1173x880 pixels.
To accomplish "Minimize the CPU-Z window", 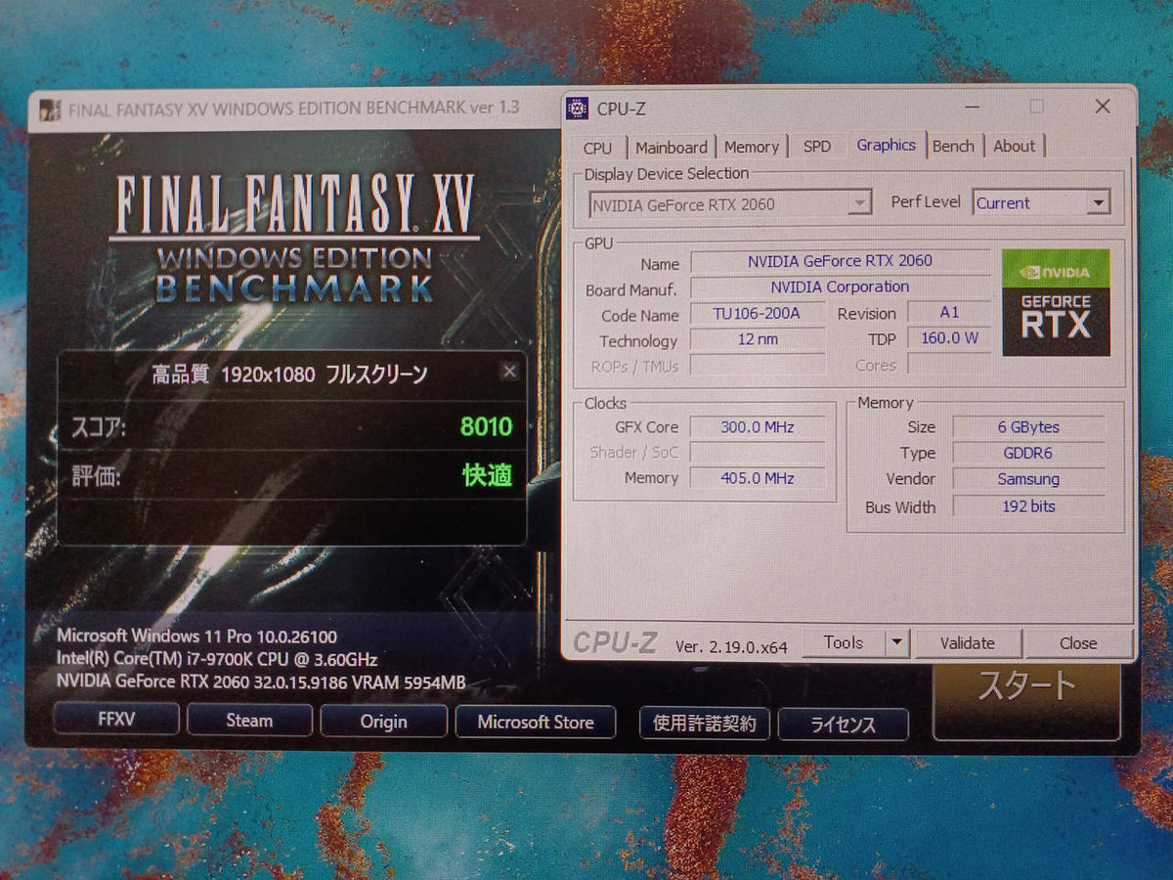I will [972, 106].
